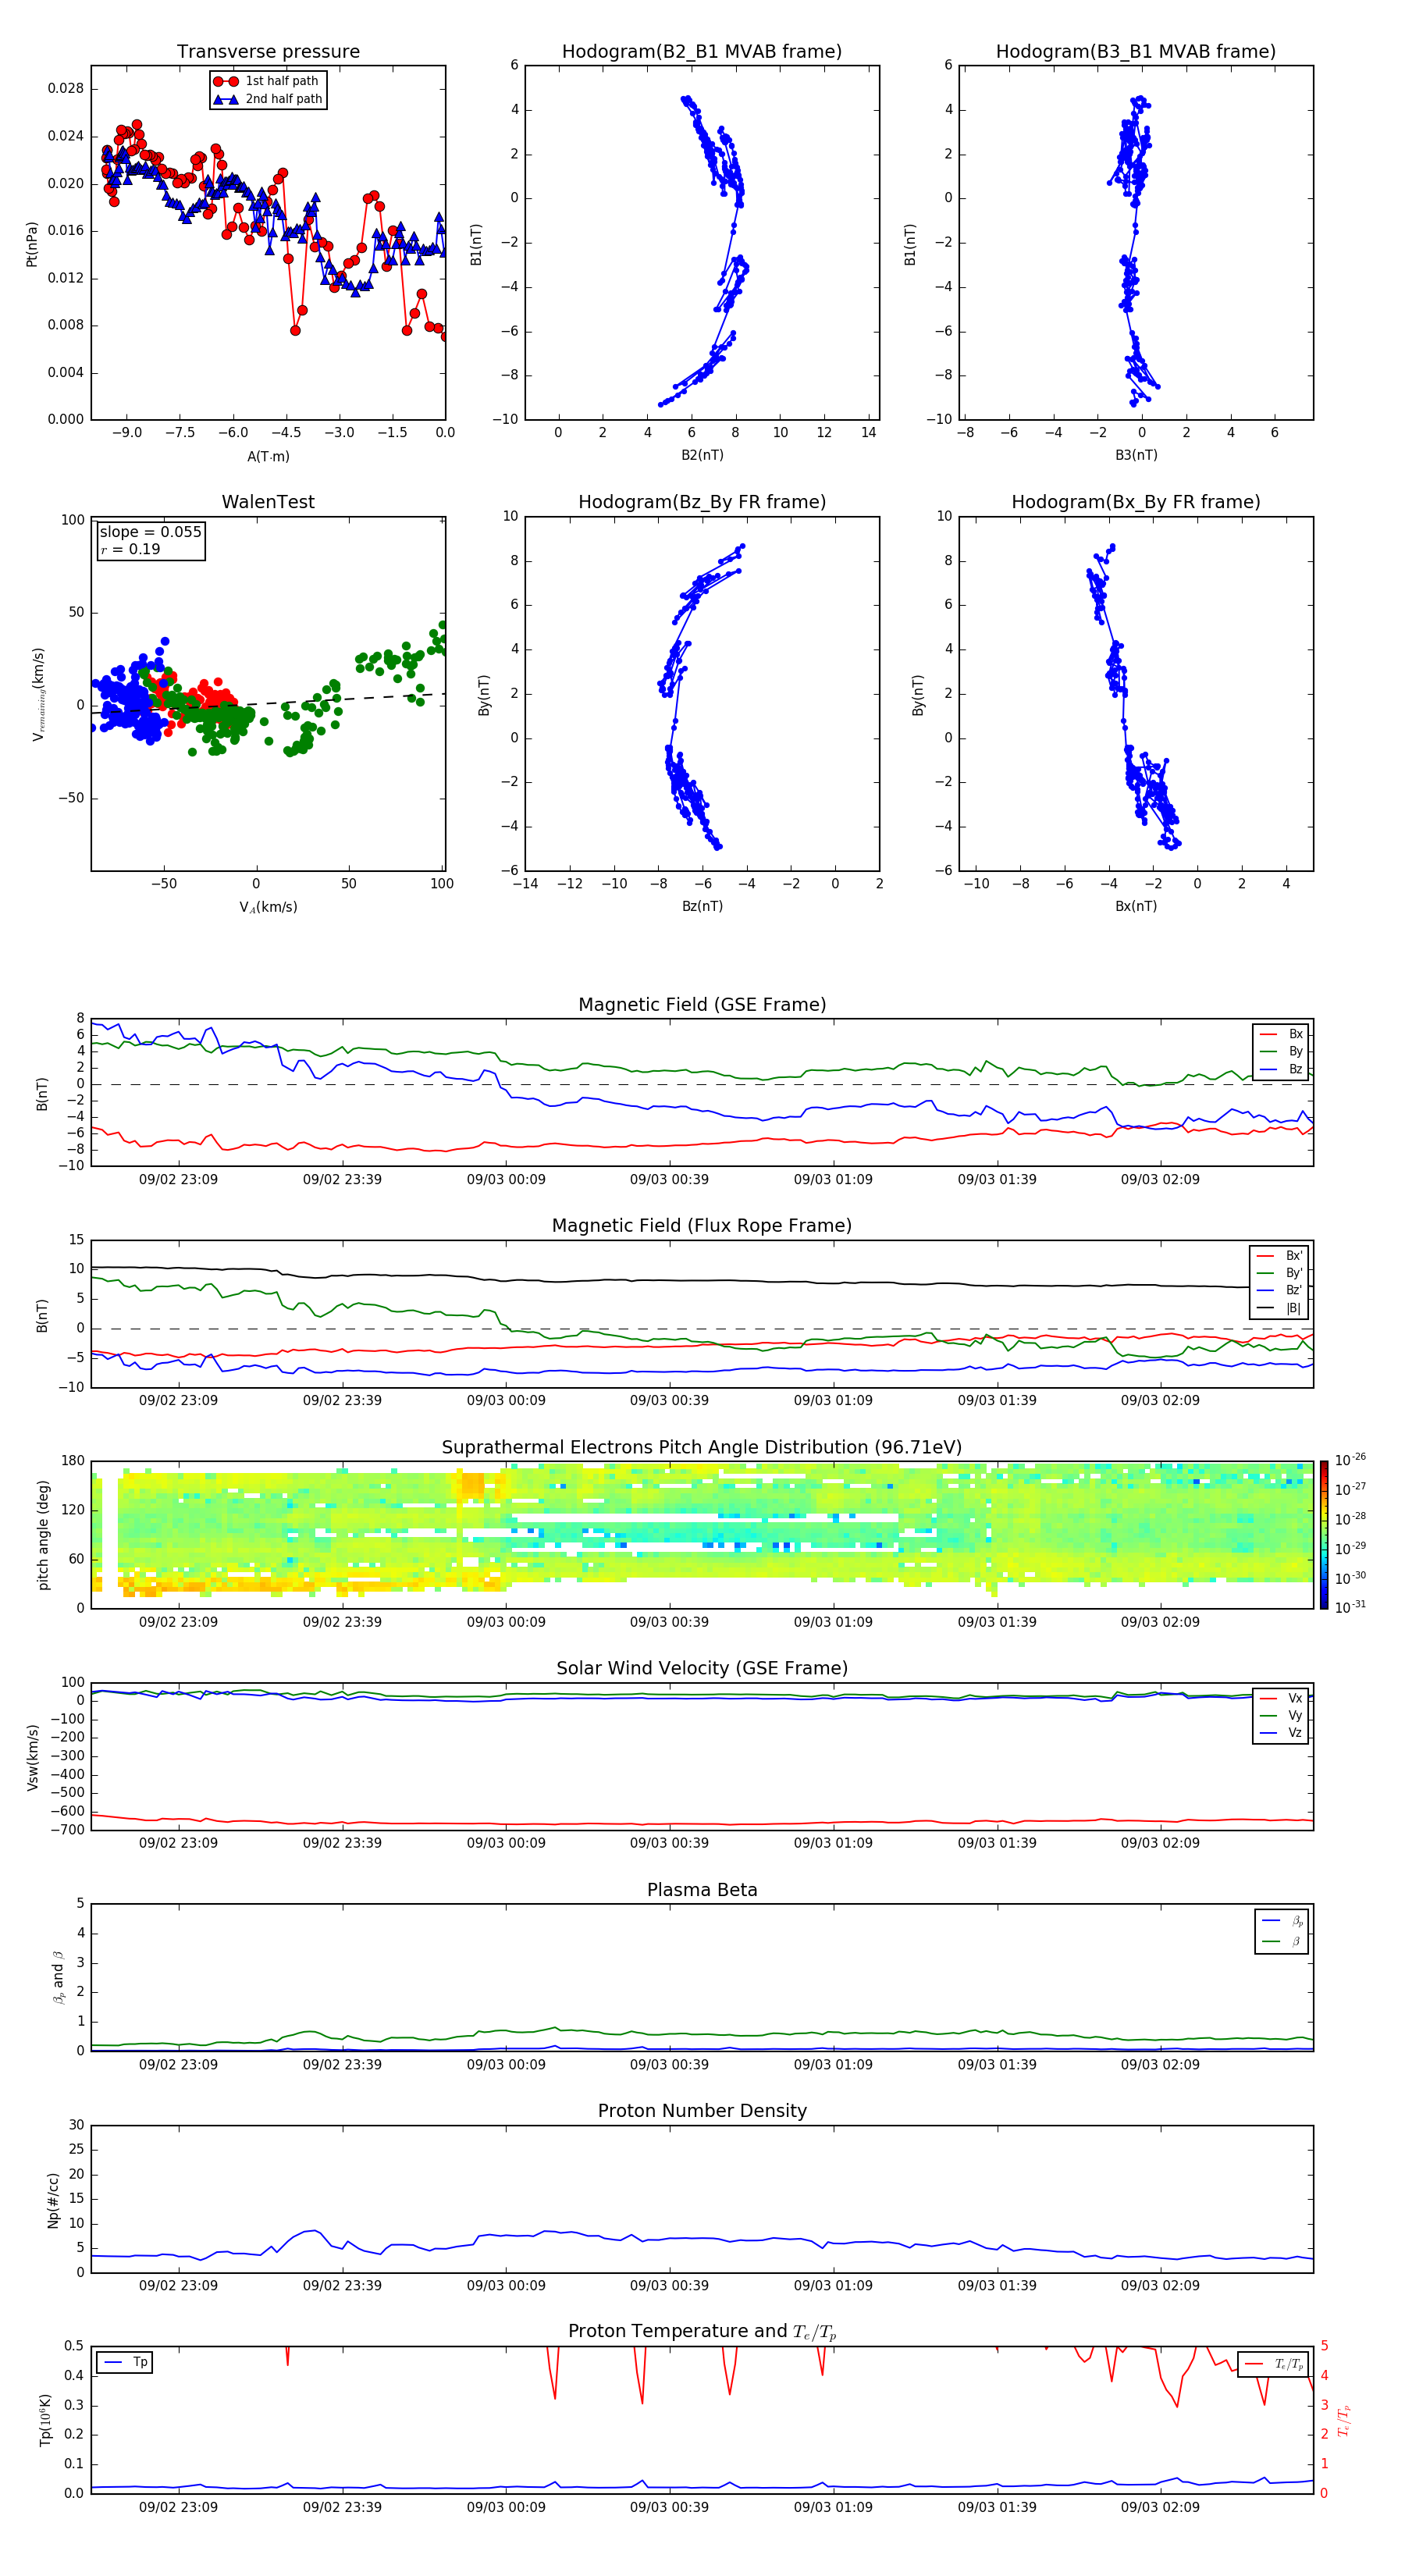The width and height of the screenshot is (1405, 2576).
Task: Click '0.028' tick on Transverse pressure axis
Action: click(66, 88)
